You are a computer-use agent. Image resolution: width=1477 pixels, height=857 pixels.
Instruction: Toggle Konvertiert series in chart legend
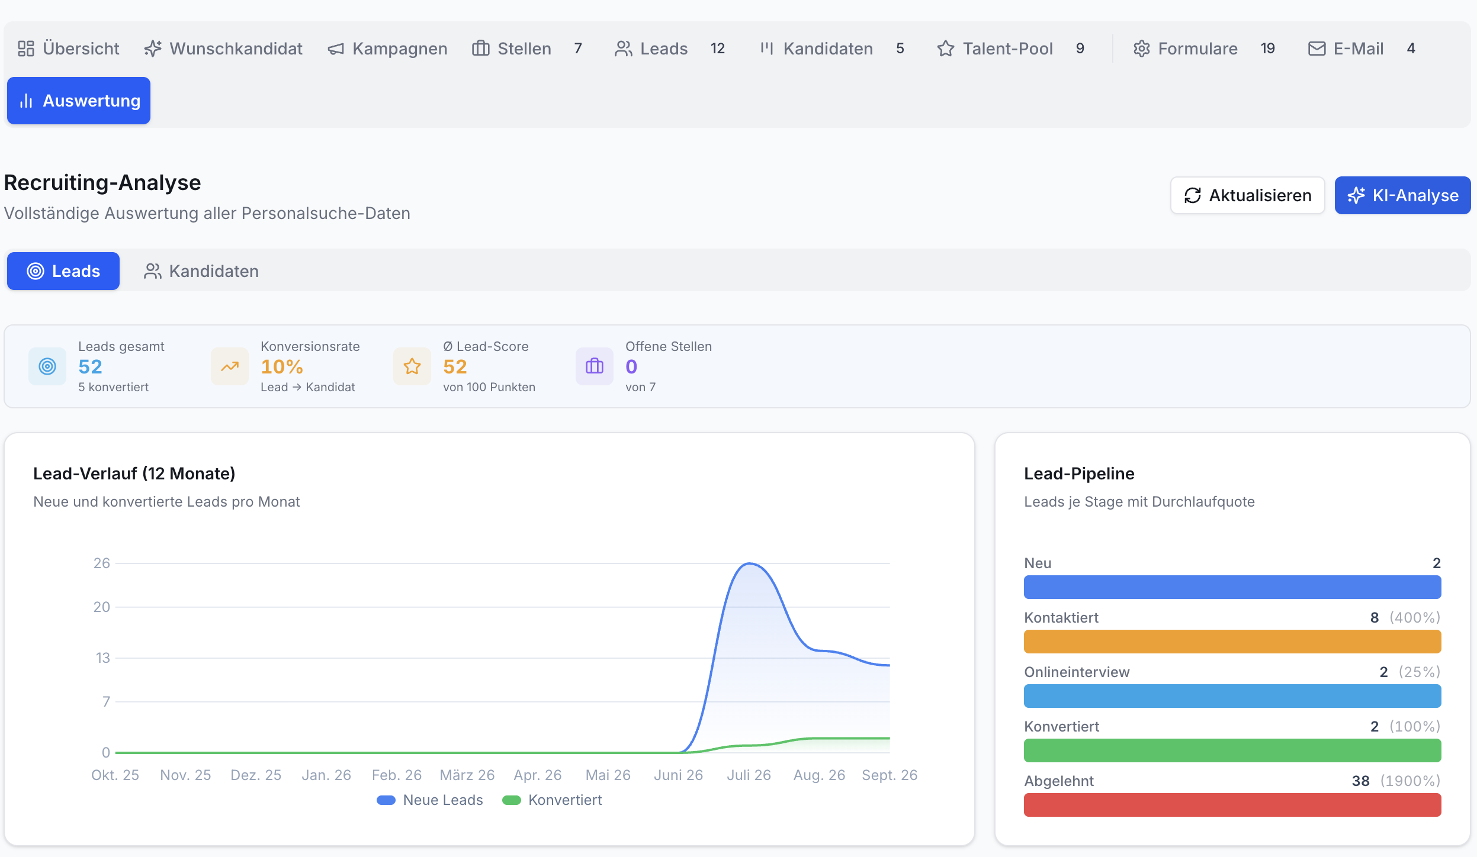pos(552,800)
